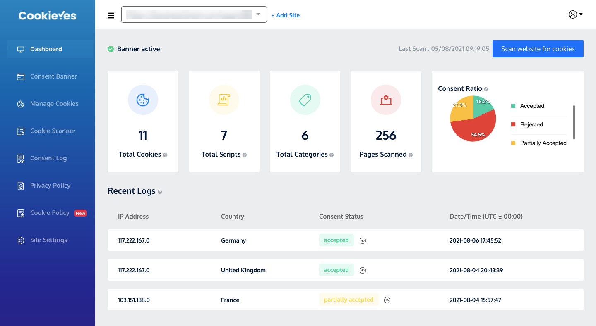Click help icon next to Recent Logs
Image resolution: width=596 pixels, height=326 pixels.
coord(160,192)
